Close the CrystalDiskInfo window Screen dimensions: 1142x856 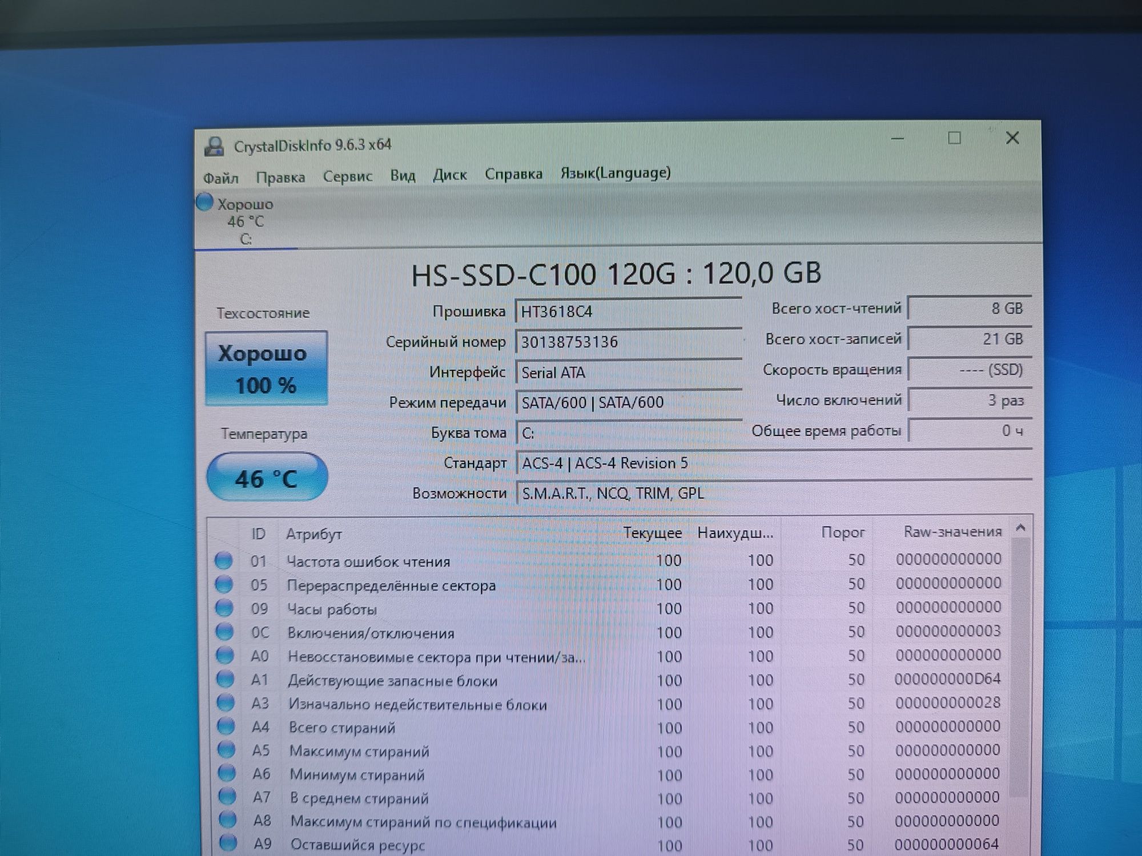pyautogui.click(x=1012, y=138)
